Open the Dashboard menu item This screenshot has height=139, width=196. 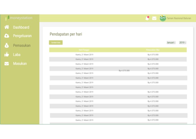point(21,27)
